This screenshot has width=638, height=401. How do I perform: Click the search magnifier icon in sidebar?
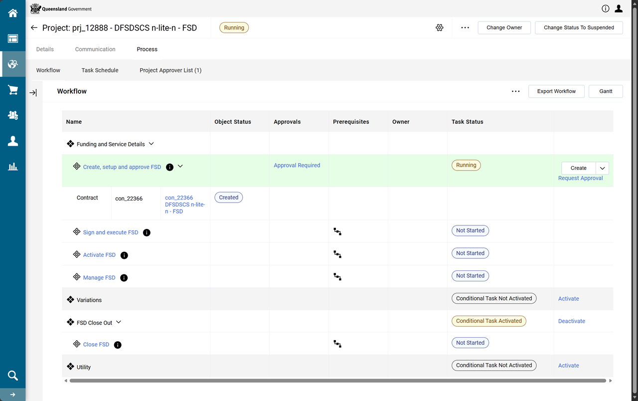pyautogui.click(x=13, y=376)
